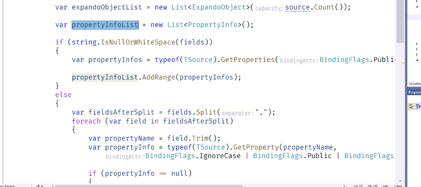Click the horizontal scrollbar left arrow
This screenshot has width=421, height=187.
pyautogui.click(x=52, y=186)
